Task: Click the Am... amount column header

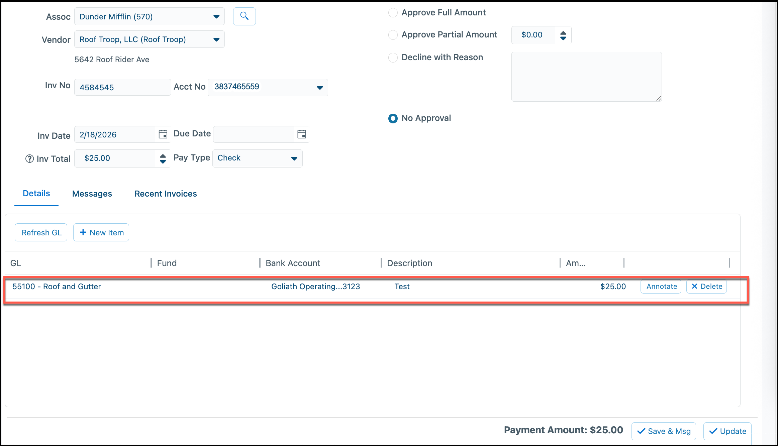Action: click(x=576, y=263)
